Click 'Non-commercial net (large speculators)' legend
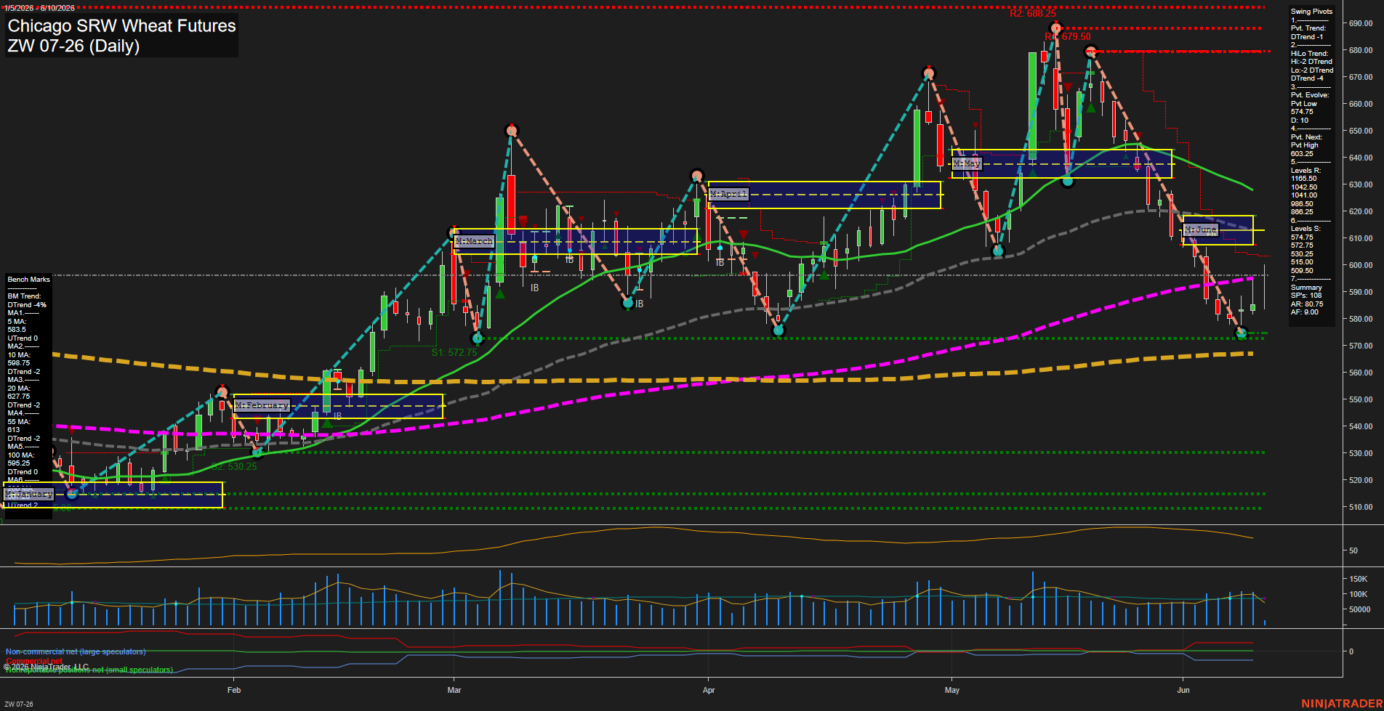1384x711 pixels. tap(76, 652)
